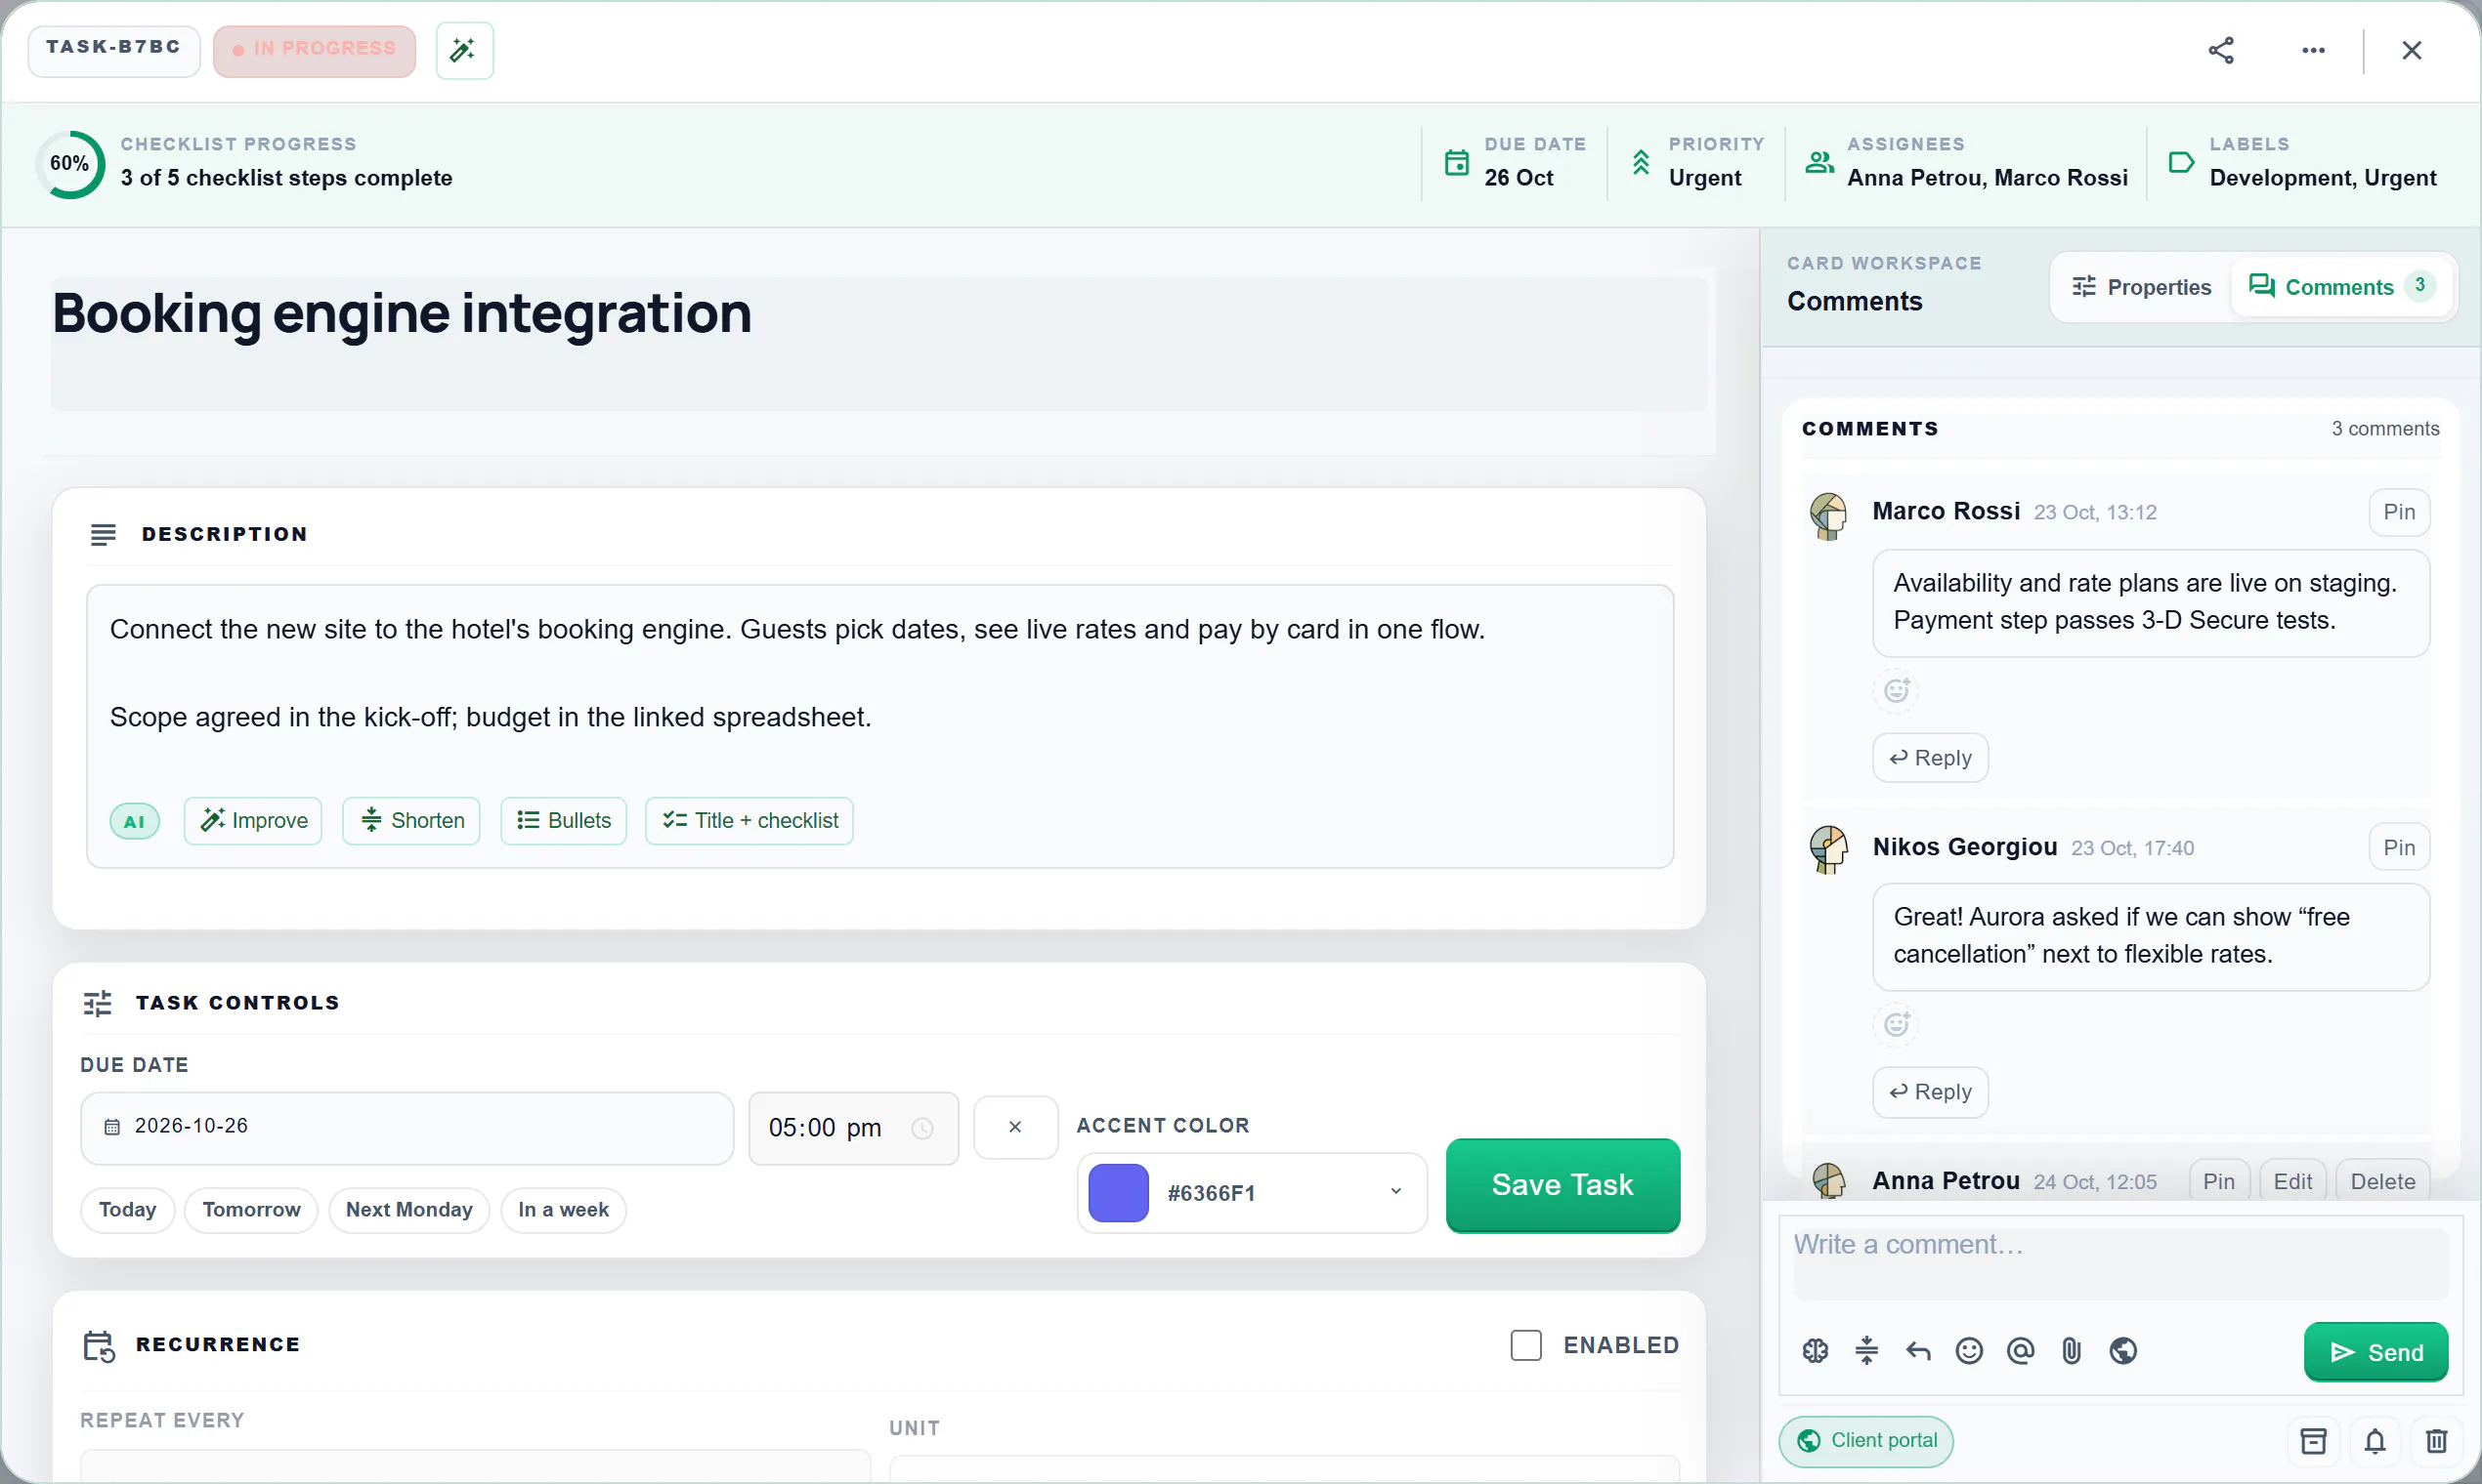
Task: Open the three-dot more options menu
Action: point(2313,50)
